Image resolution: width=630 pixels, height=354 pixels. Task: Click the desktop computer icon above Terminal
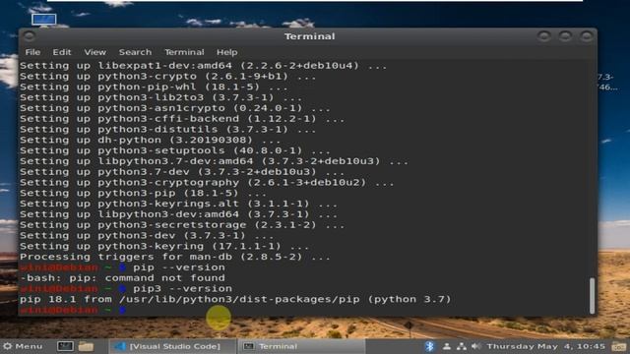pyautogui.click(x=43, y=20)
